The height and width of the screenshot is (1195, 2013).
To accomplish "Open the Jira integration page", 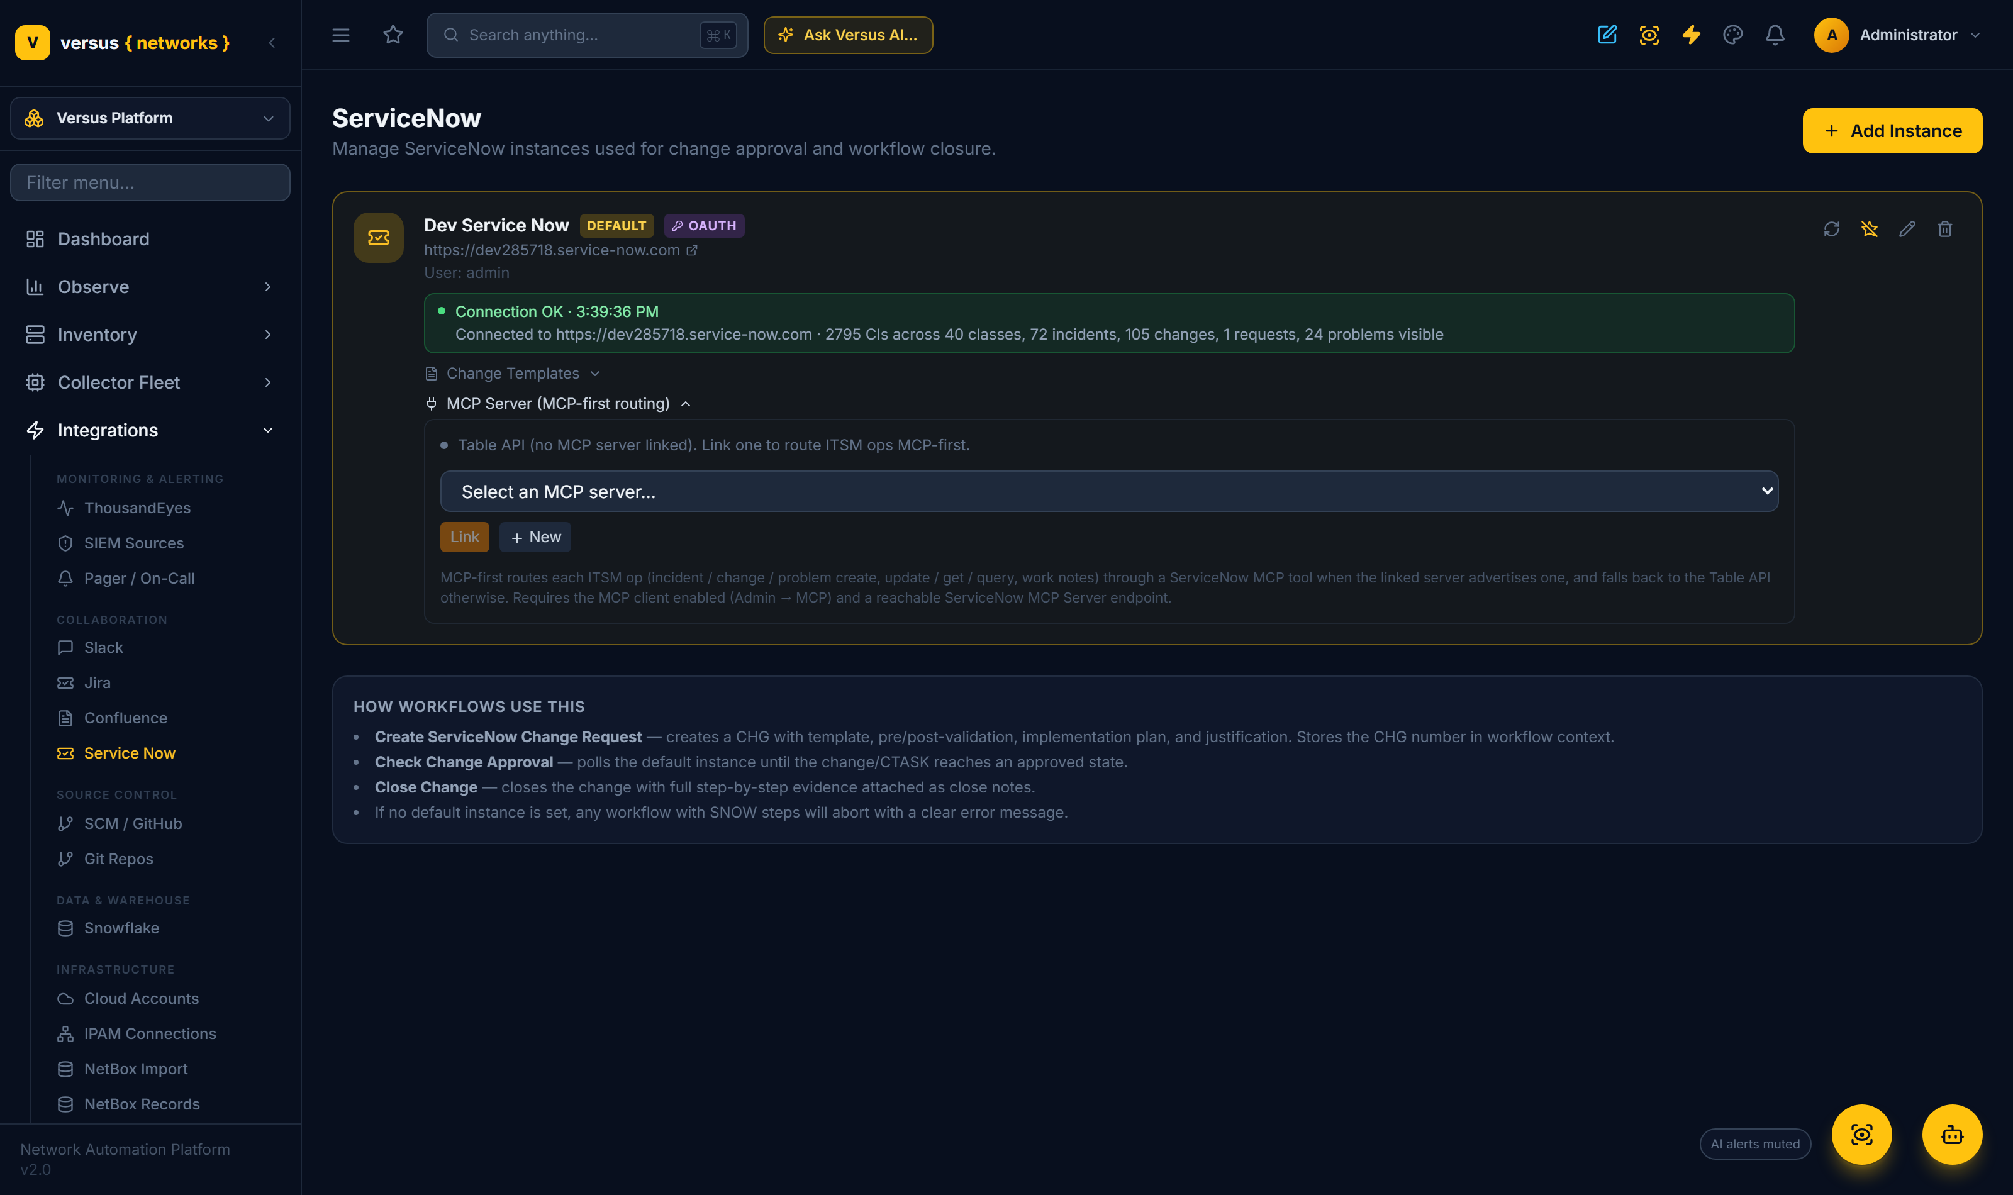I will 98,683.
